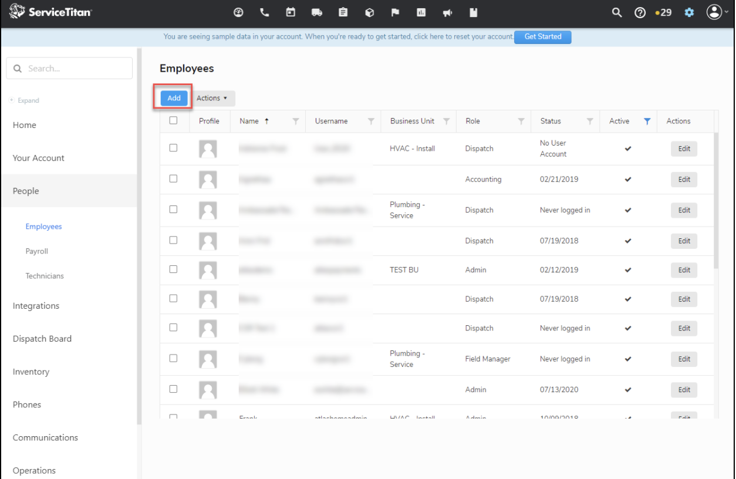This screenshot has width=736, height=479.
Task: Open the user profile avatar dropdown
Action: tap(716, 12)
